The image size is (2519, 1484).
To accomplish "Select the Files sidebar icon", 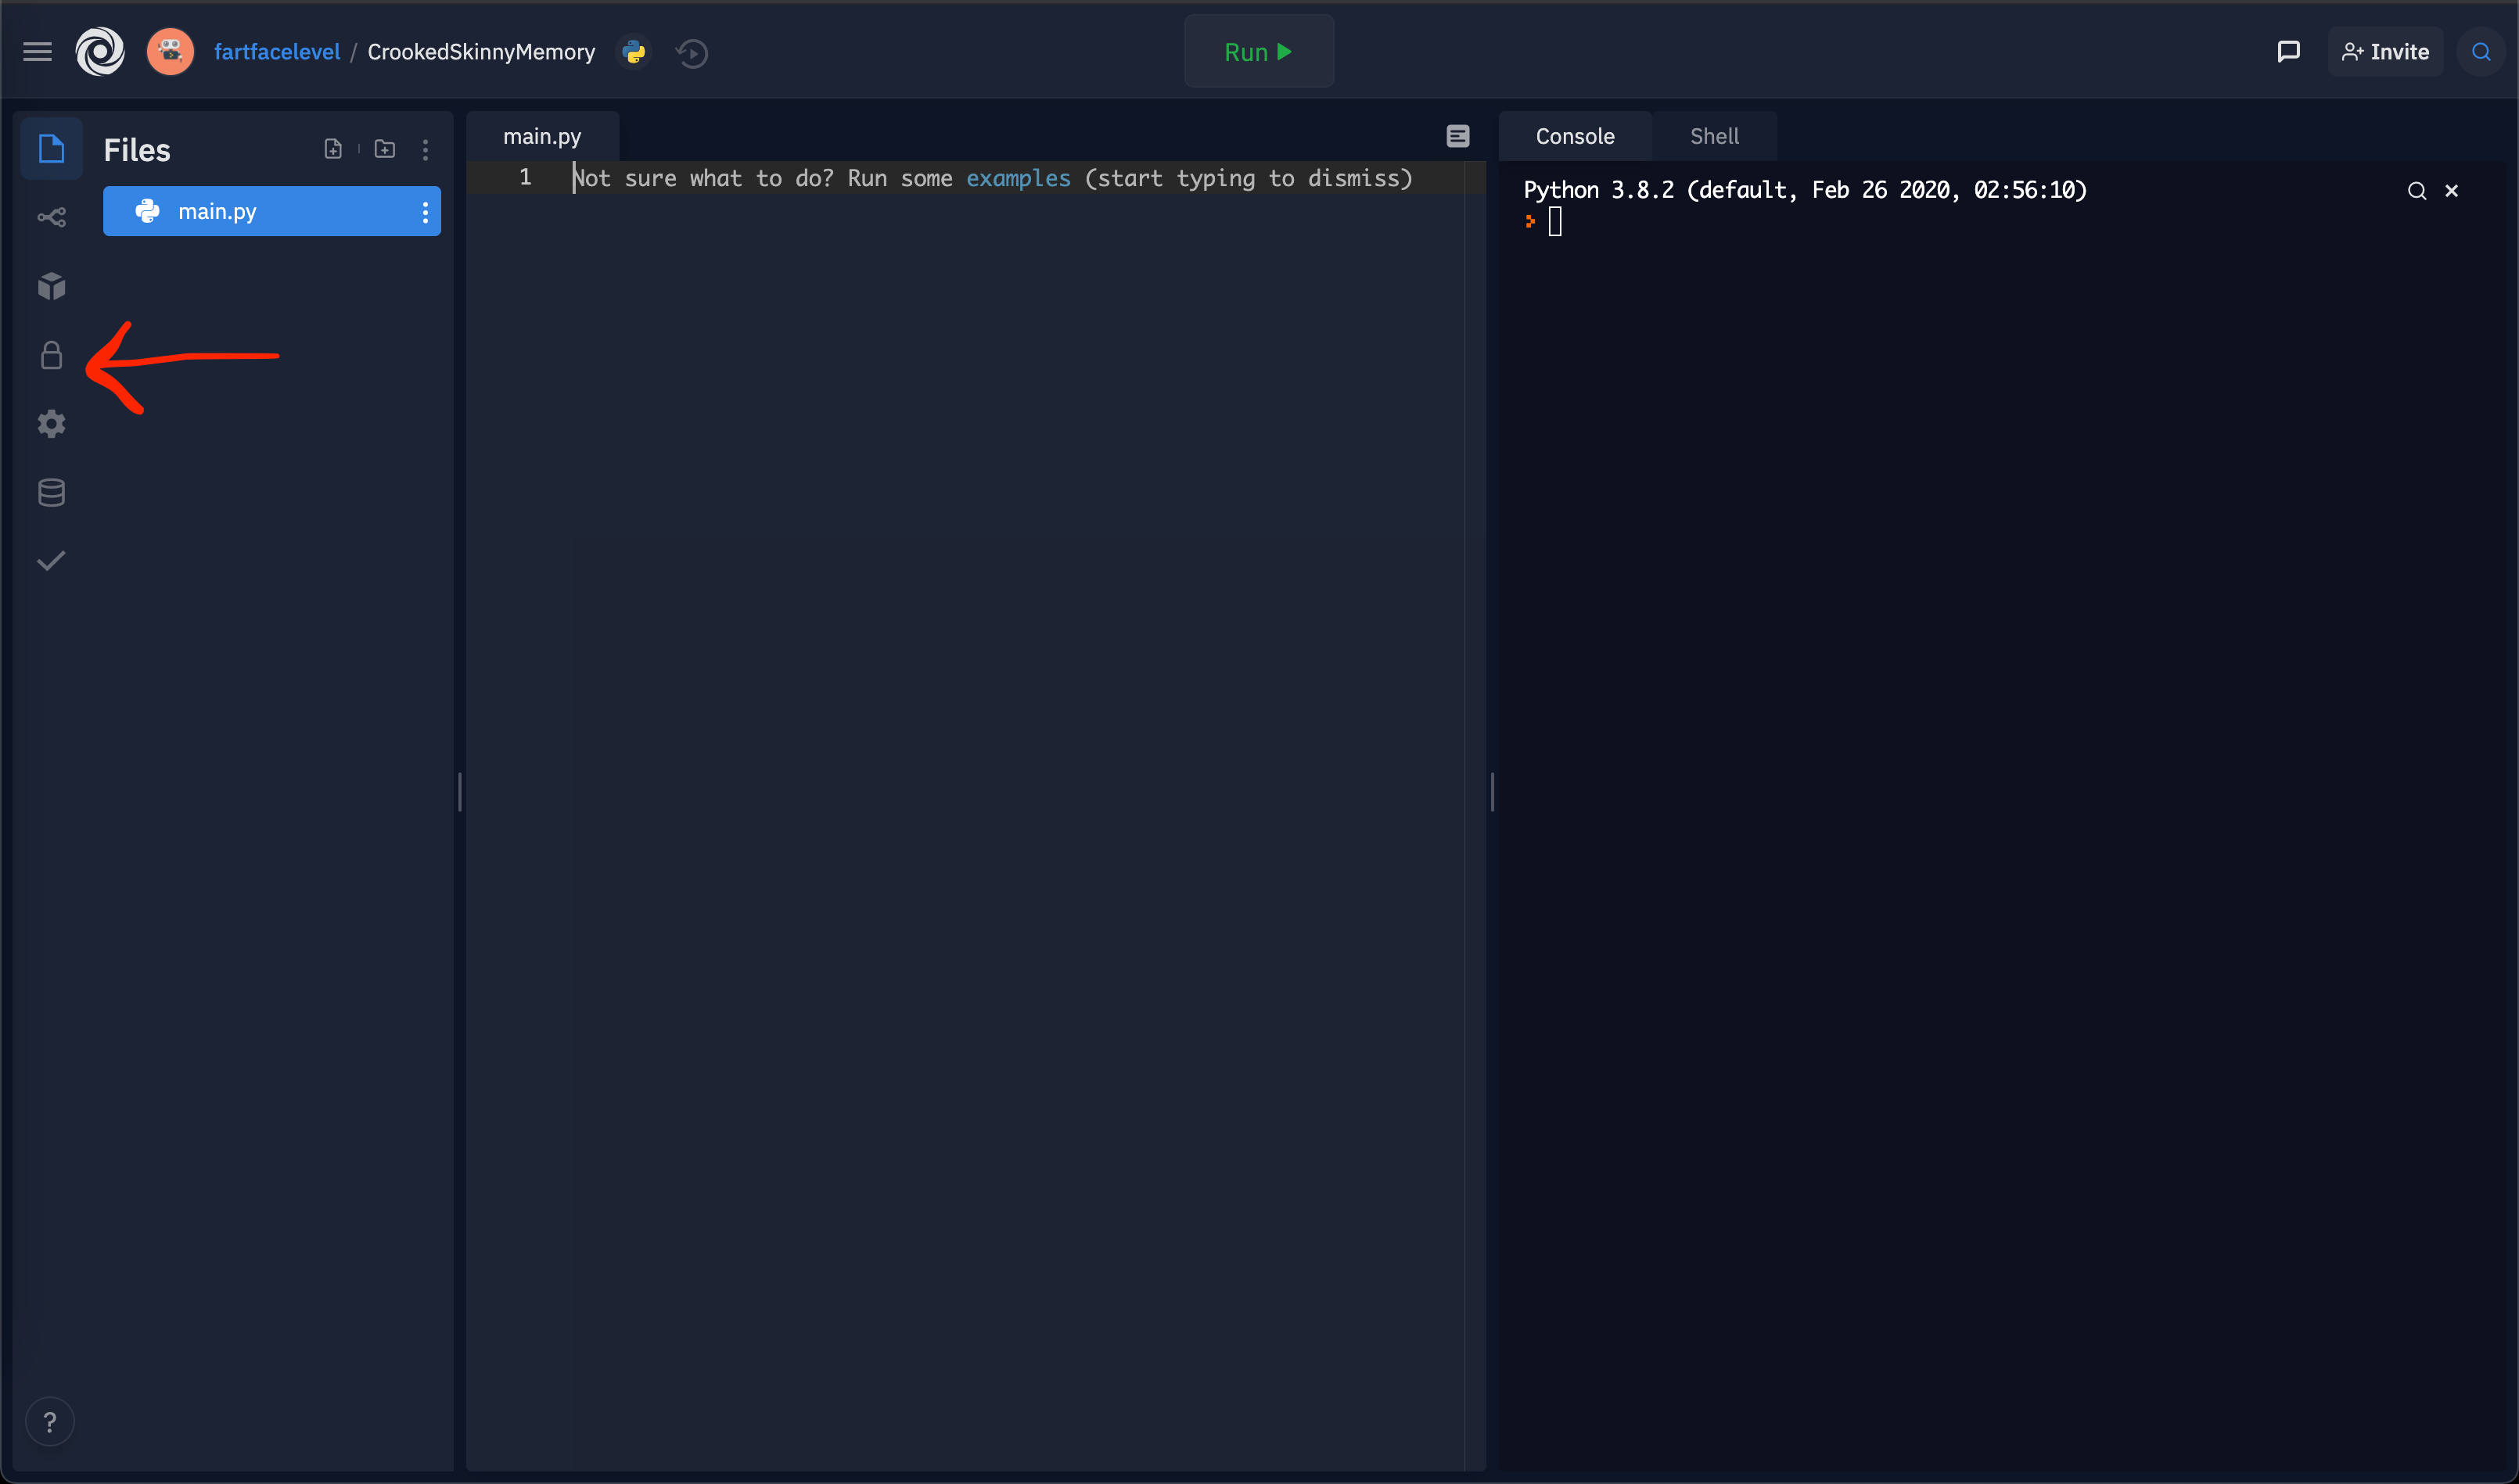I will [51, 149].
